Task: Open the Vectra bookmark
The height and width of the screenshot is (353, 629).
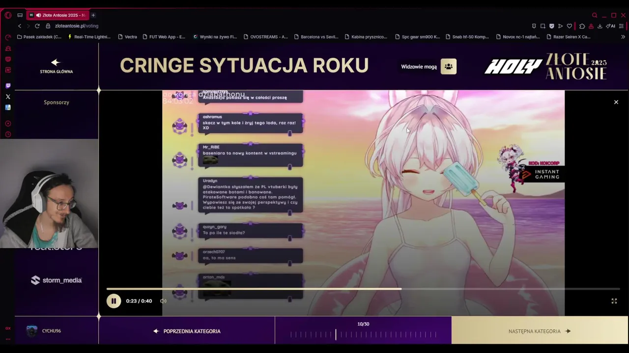Action: (128, 37)
